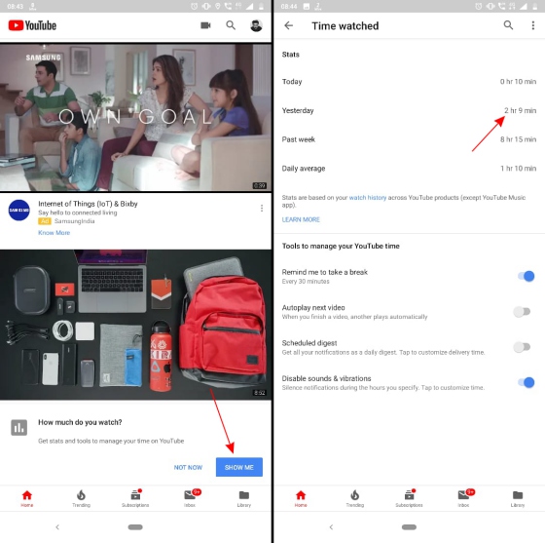Open Inbox tab on Time watched screen
The height and width of the screenshot is (543, 545).
(464, 498)
